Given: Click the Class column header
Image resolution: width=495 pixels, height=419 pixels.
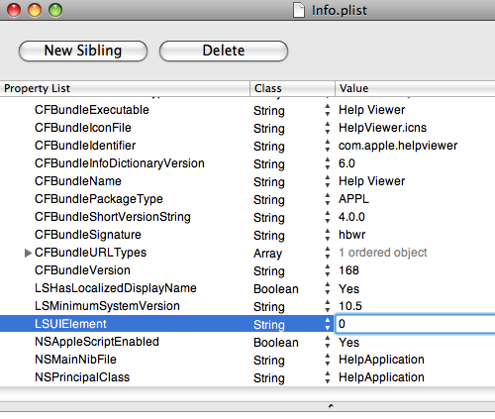Looking at the screenshot, I should point(292,88).
